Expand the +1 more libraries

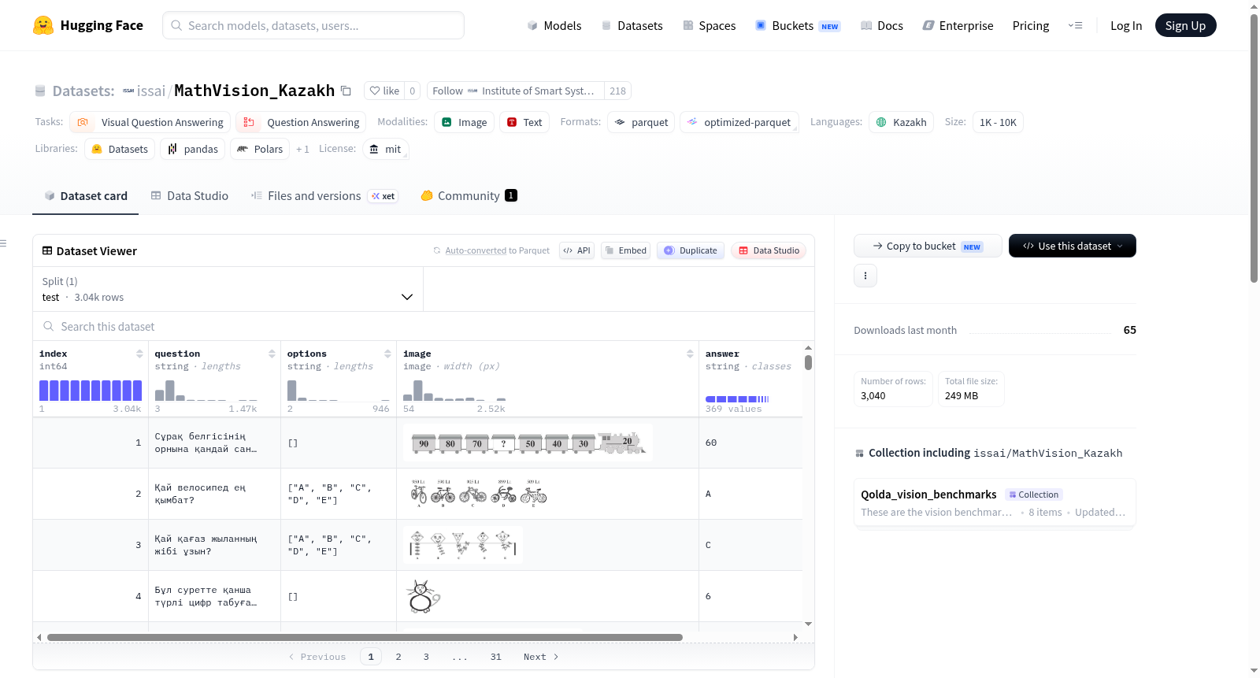coord(302,149)
